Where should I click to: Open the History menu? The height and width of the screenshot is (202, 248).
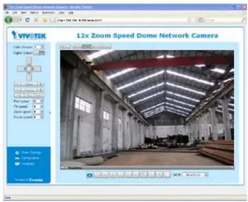click(x=34, y=13)
